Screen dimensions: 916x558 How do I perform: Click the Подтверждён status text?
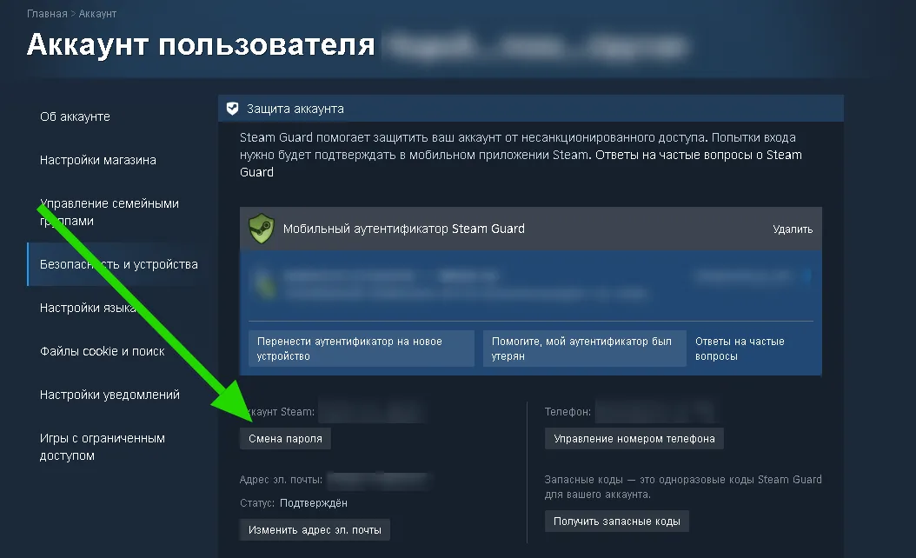point(313,503)
